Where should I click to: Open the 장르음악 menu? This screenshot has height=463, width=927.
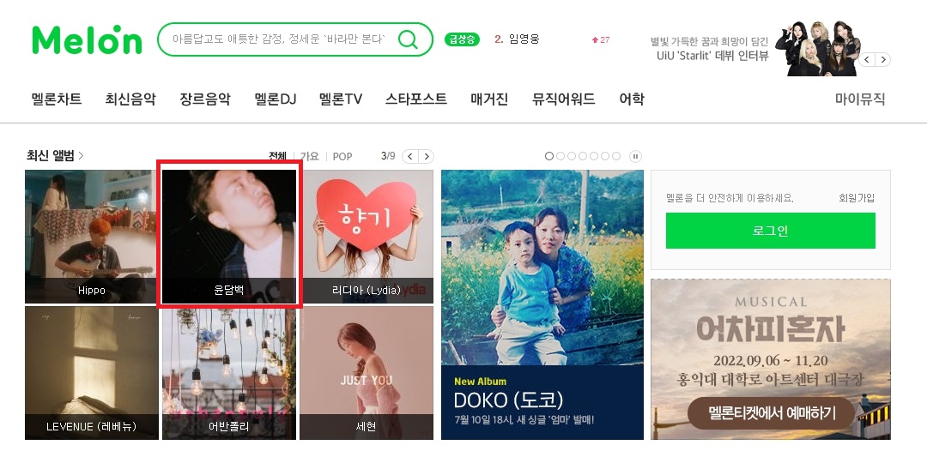(x=204, y=99)
